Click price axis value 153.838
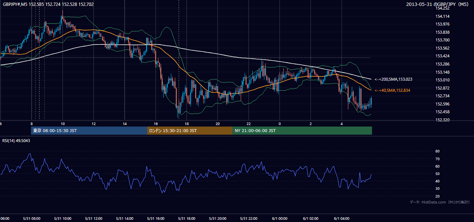The width and height of the screenshot is (474, 222). pyautogui.click(x=442, y=32)
